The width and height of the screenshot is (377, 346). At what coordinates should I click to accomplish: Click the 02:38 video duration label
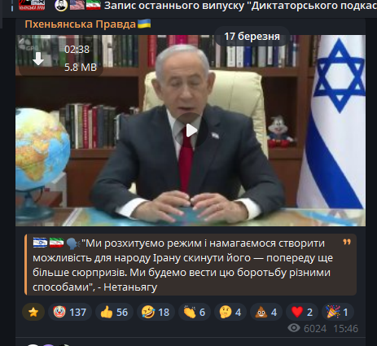click(77, 50)
